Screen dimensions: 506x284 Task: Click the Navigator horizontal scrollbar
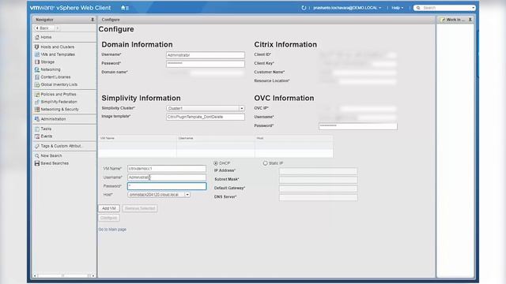[x=63, y=276]
